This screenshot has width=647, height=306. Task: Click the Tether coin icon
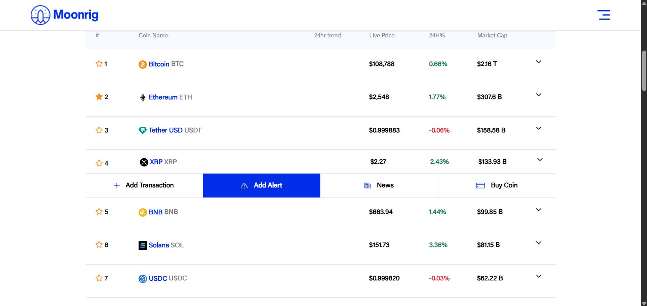[x=143, y=130]
